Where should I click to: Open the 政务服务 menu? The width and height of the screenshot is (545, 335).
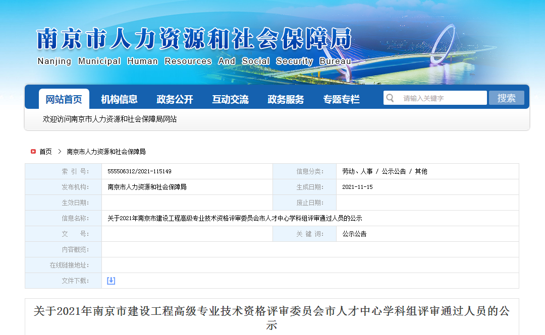point(286,100)
